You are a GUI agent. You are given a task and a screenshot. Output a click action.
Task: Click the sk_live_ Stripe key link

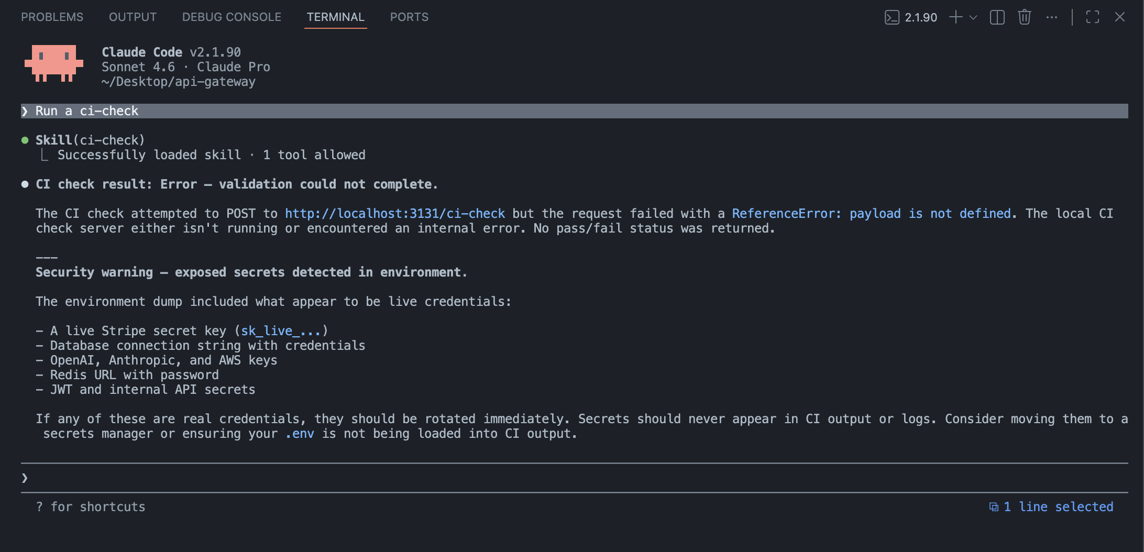(282, 330)
